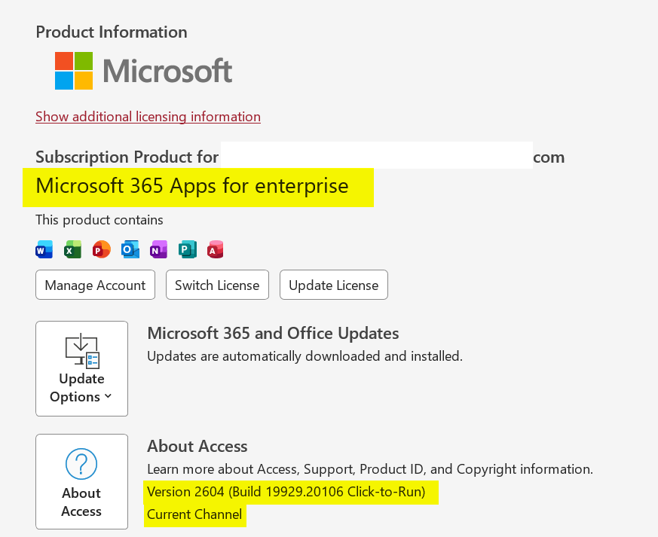Viewport: 658px width, 537px height.
Task: Click the Microsoft four-color logo
Action: tap(74, 71)
